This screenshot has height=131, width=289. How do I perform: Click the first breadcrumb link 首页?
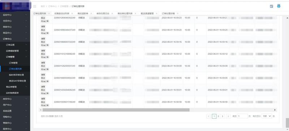click(43, 6)
